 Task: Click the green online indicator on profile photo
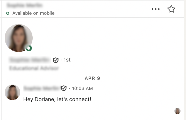pyautogui.click(x=29, y=48)
